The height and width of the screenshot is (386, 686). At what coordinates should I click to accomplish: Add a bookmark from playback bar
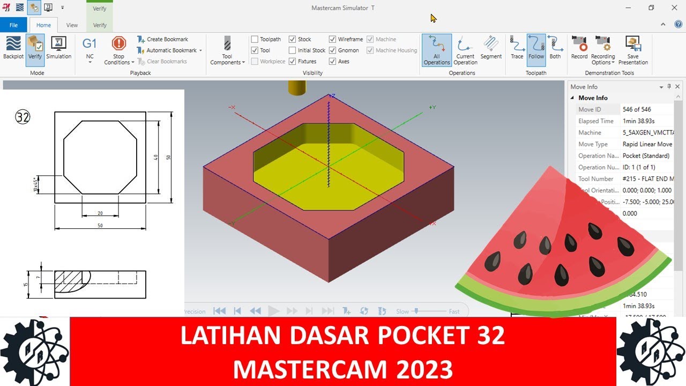tap(347, 311)
